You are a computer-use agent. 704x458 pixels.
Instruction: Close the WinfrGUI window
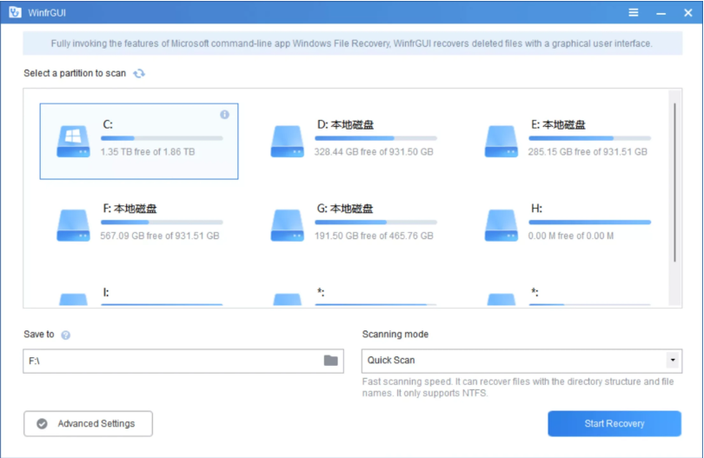687,12
